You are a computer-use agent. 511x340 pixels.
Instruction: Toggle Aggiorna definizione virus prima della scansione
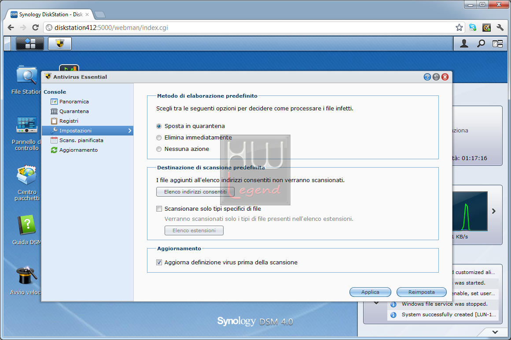coord(159,263)
